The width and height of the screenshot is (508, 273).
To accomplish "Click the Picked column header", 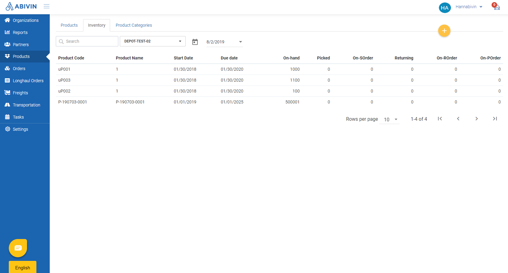I will click(x=323, y=58).
